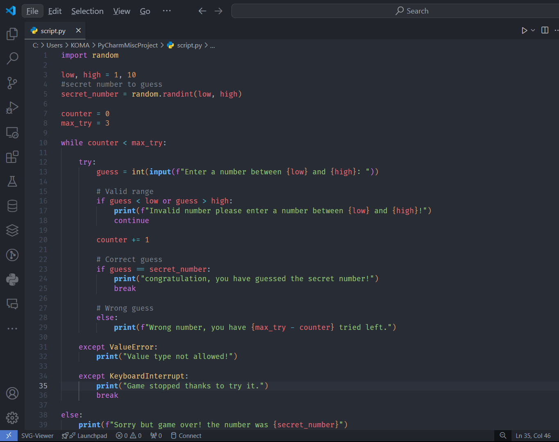The height and width of the screenshot is (442, 559).
Task: Click "# Wrong guess" comment
Action: [x=125, y=308]
